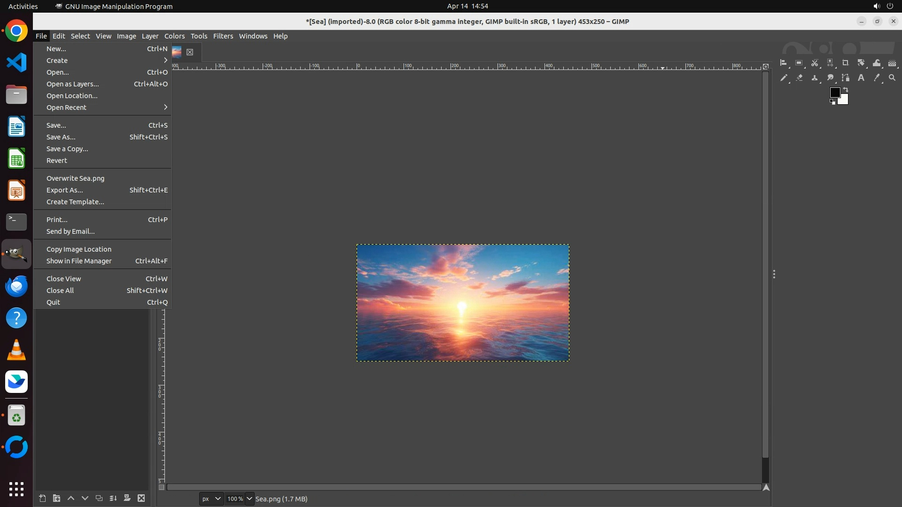Expand the zoom percentage dropdown
Image resolution: width=902 pixels, height=507 pixels.
coord(249,499)
